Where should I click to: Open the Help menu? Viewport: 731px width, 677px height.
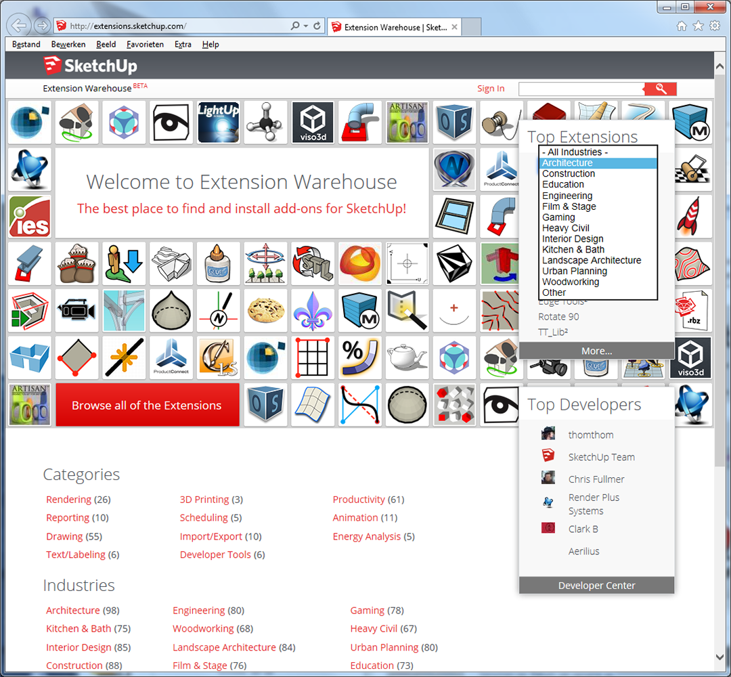click(211, 44)
